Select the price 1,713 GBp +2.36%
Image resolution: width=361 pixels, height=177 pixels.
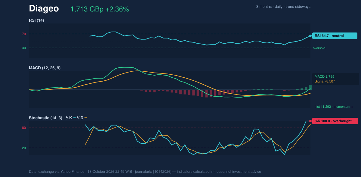click(x=100, y=9)
